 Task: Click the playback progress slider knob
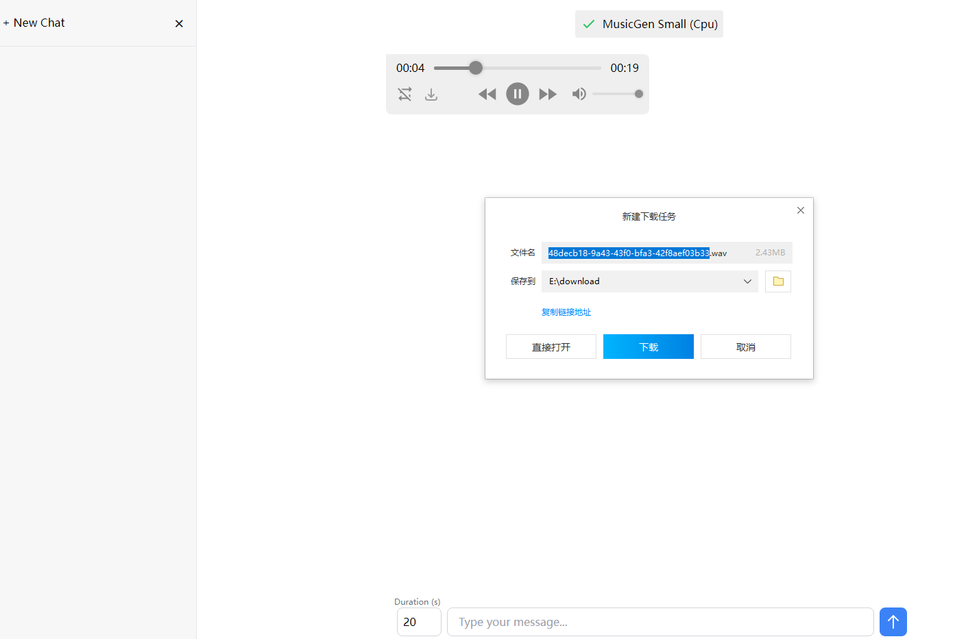click(476, 68)
